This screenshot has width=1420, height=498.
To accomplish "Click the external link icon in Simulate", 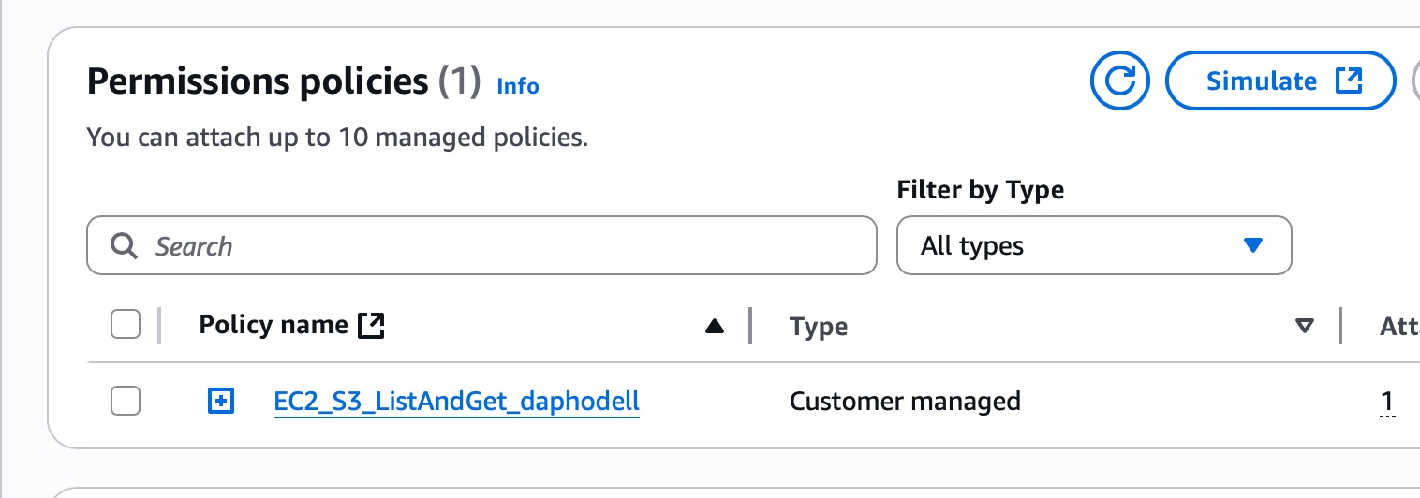I will point(1348,81).
